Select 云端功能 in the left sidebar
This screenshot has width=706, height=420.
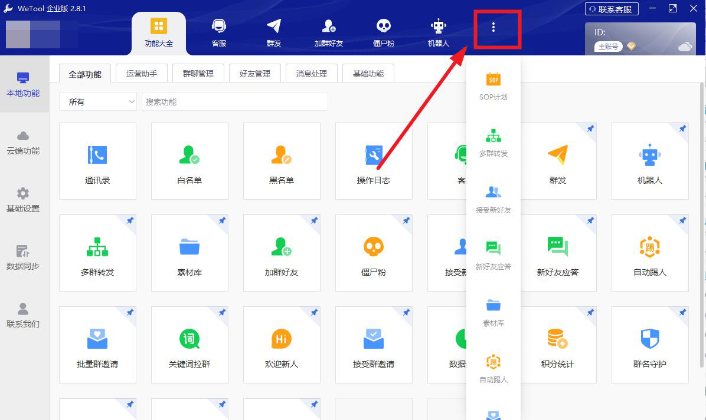[23, 143]
